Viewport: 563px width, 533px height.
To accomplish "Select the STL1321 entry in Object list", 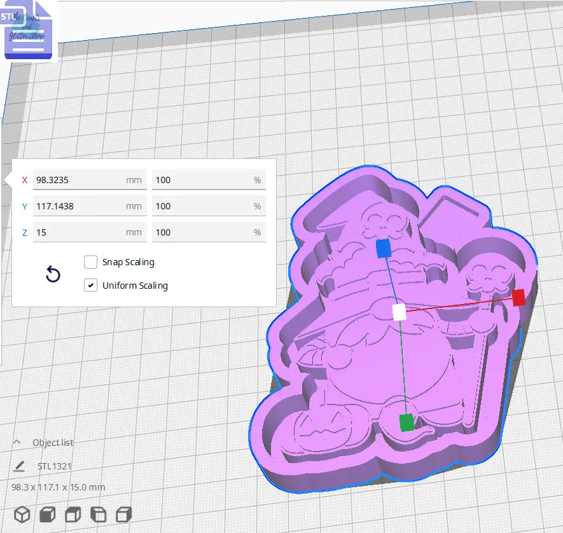I will [x=54, y=466].
